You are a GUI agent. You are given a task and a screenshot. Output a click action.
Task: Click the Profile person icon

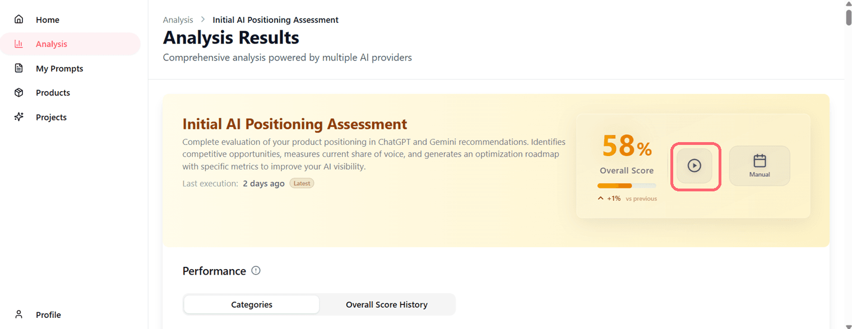(x=19, y=314)
